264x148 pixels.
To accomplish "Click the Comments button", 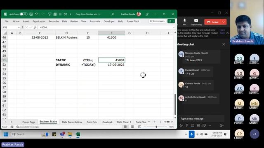I will point(157,21).
